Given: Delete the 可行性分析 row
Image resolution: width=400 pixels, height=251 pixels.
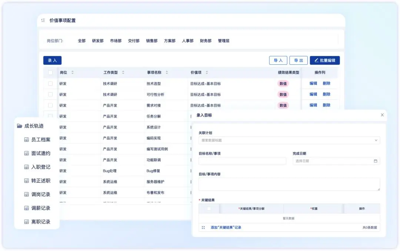Looking at the screenshot, I should click(x=327, y=94).
